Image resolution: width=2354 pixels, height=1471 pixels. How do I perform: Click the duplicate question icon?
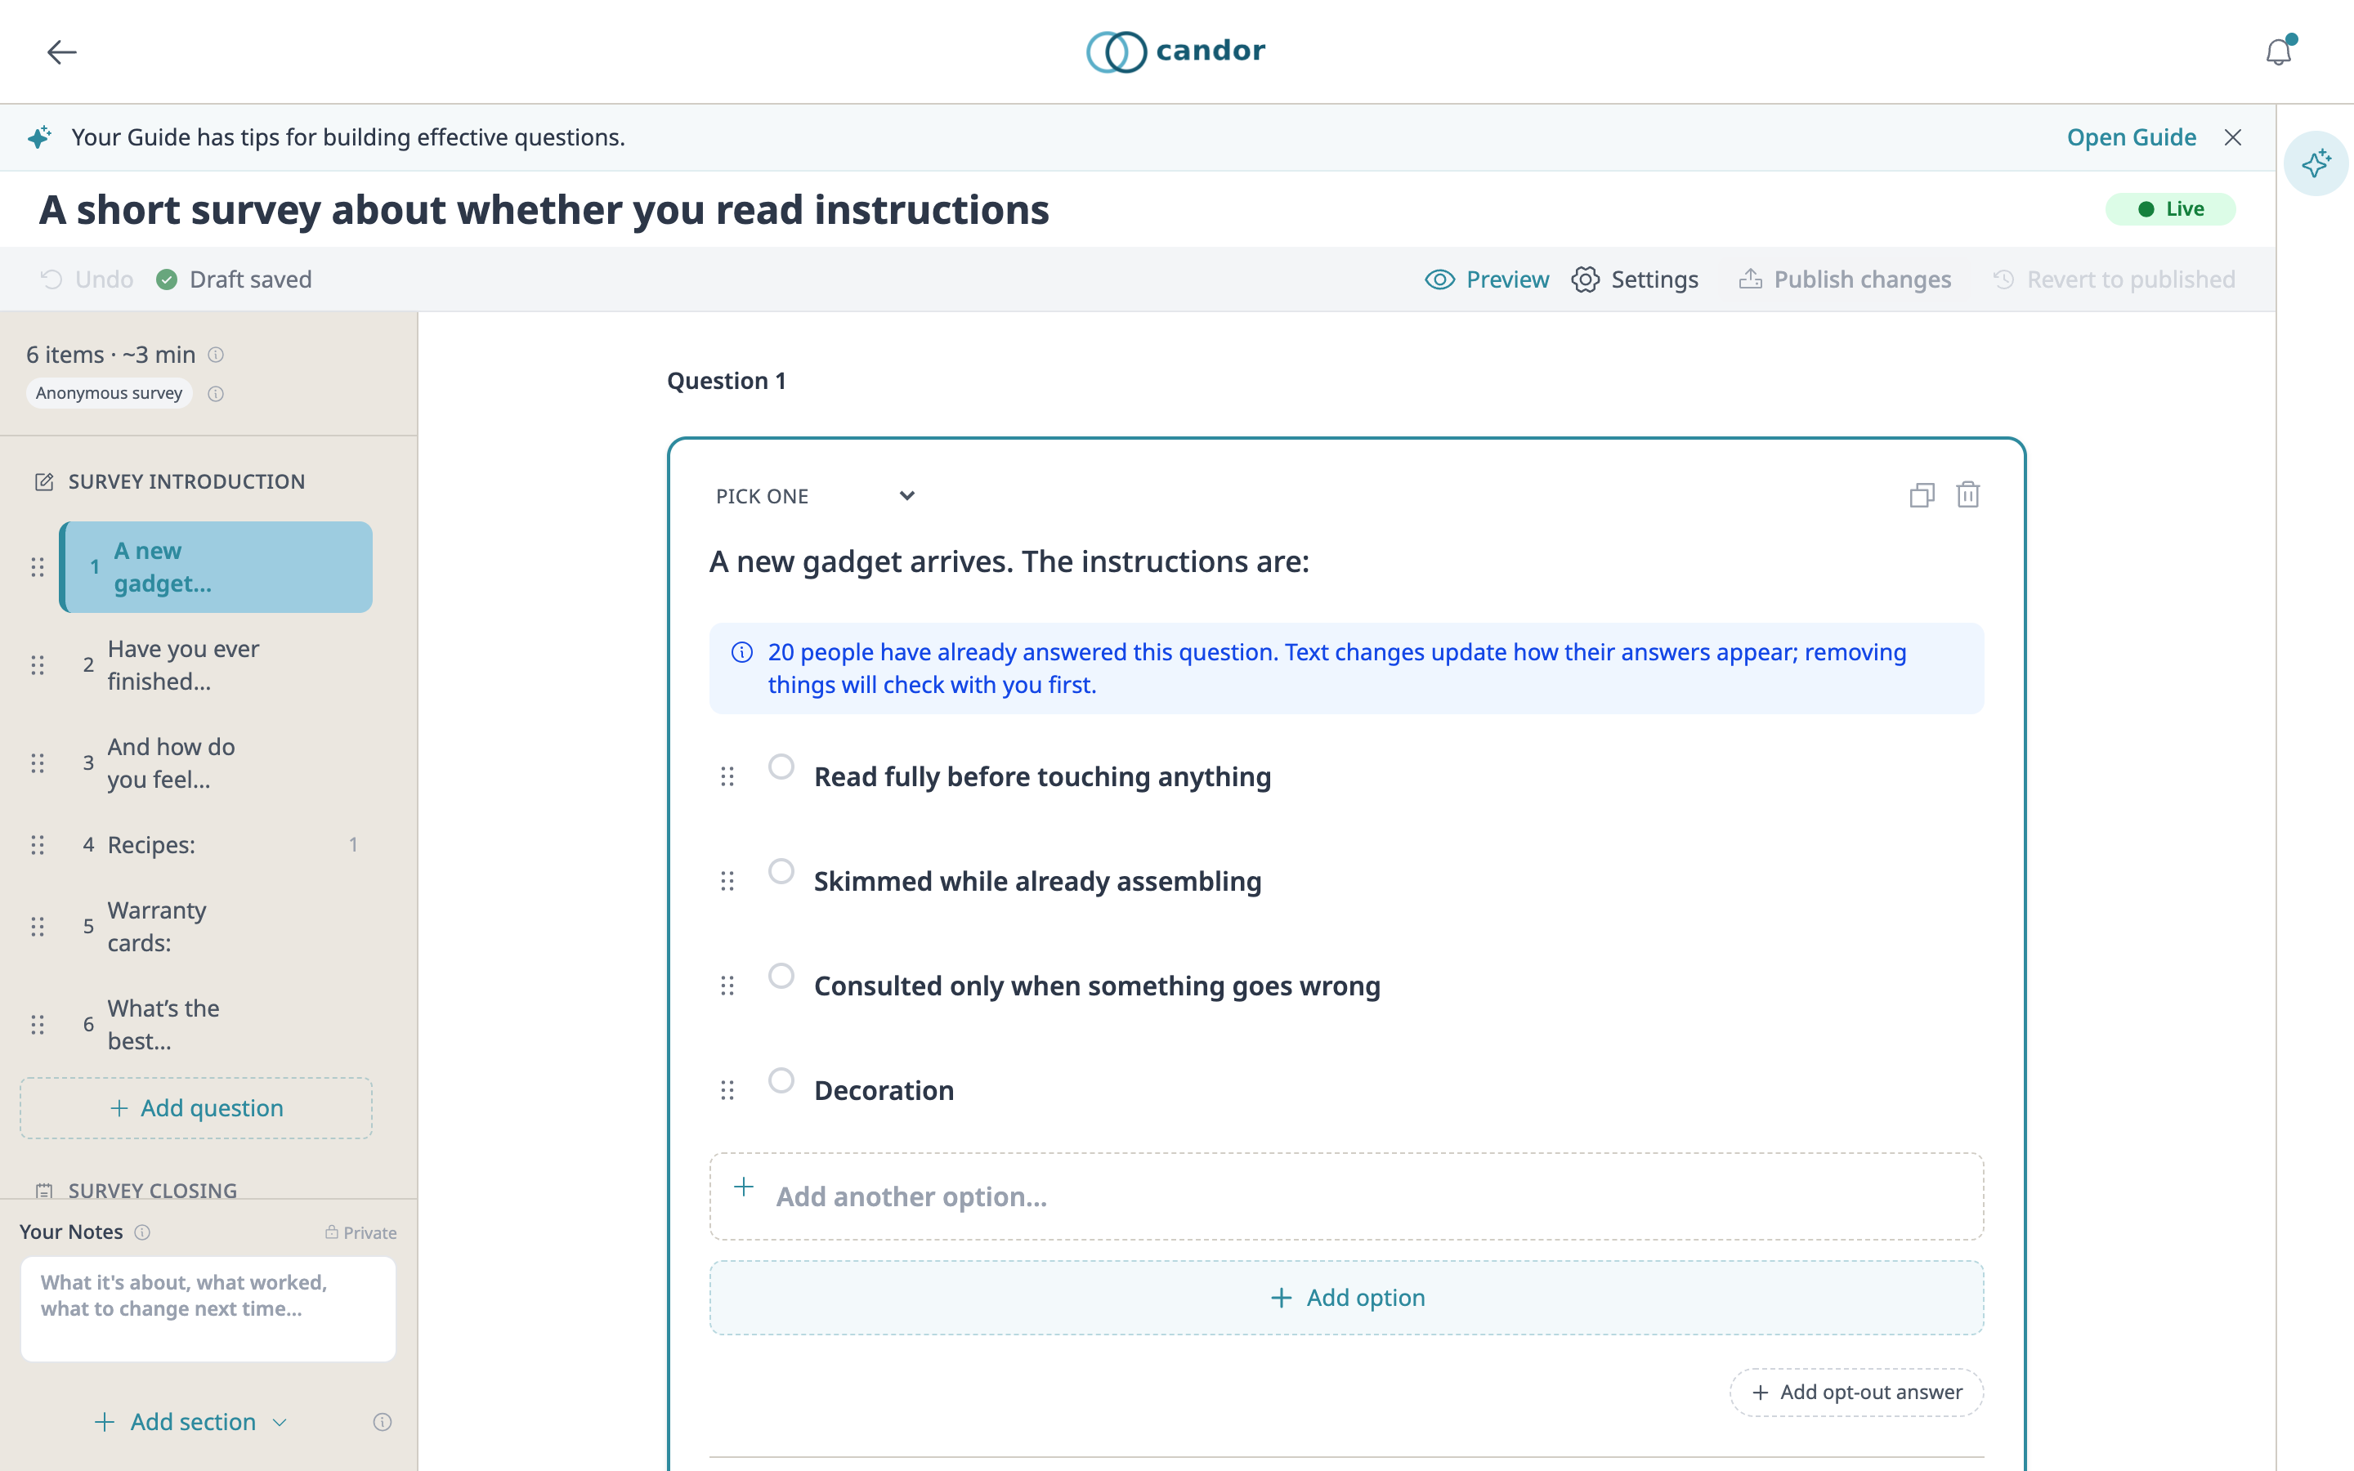click(1922, 495)
